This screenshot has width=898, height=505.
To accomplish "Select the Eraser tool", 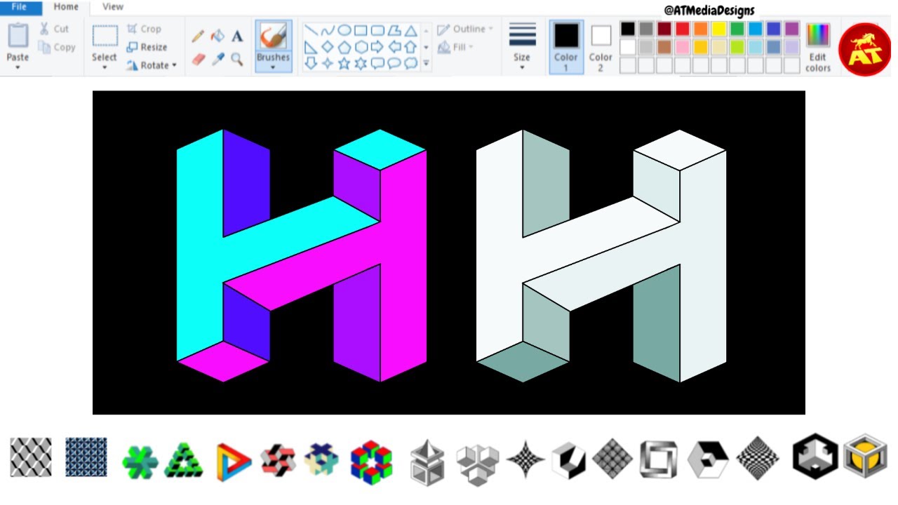I will click(199, 59).
